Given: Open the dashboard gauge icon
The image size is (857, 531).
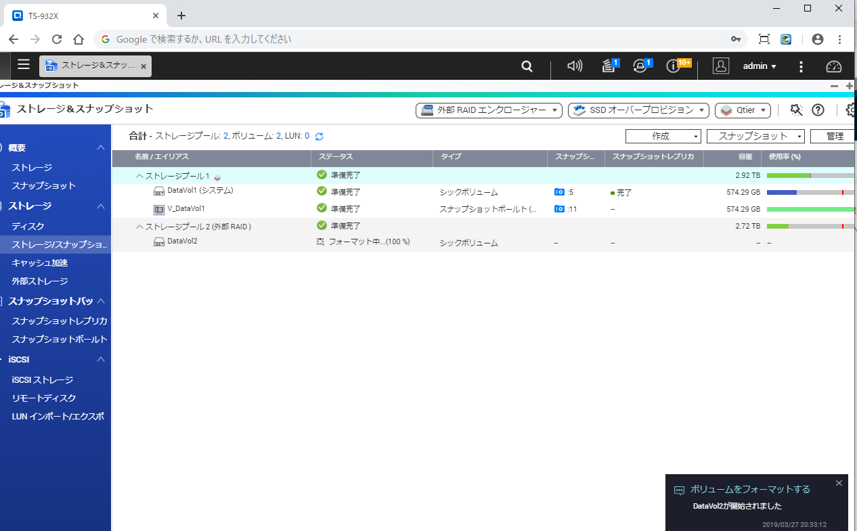Looking at the screenshot, I should [x=833, y=66].
